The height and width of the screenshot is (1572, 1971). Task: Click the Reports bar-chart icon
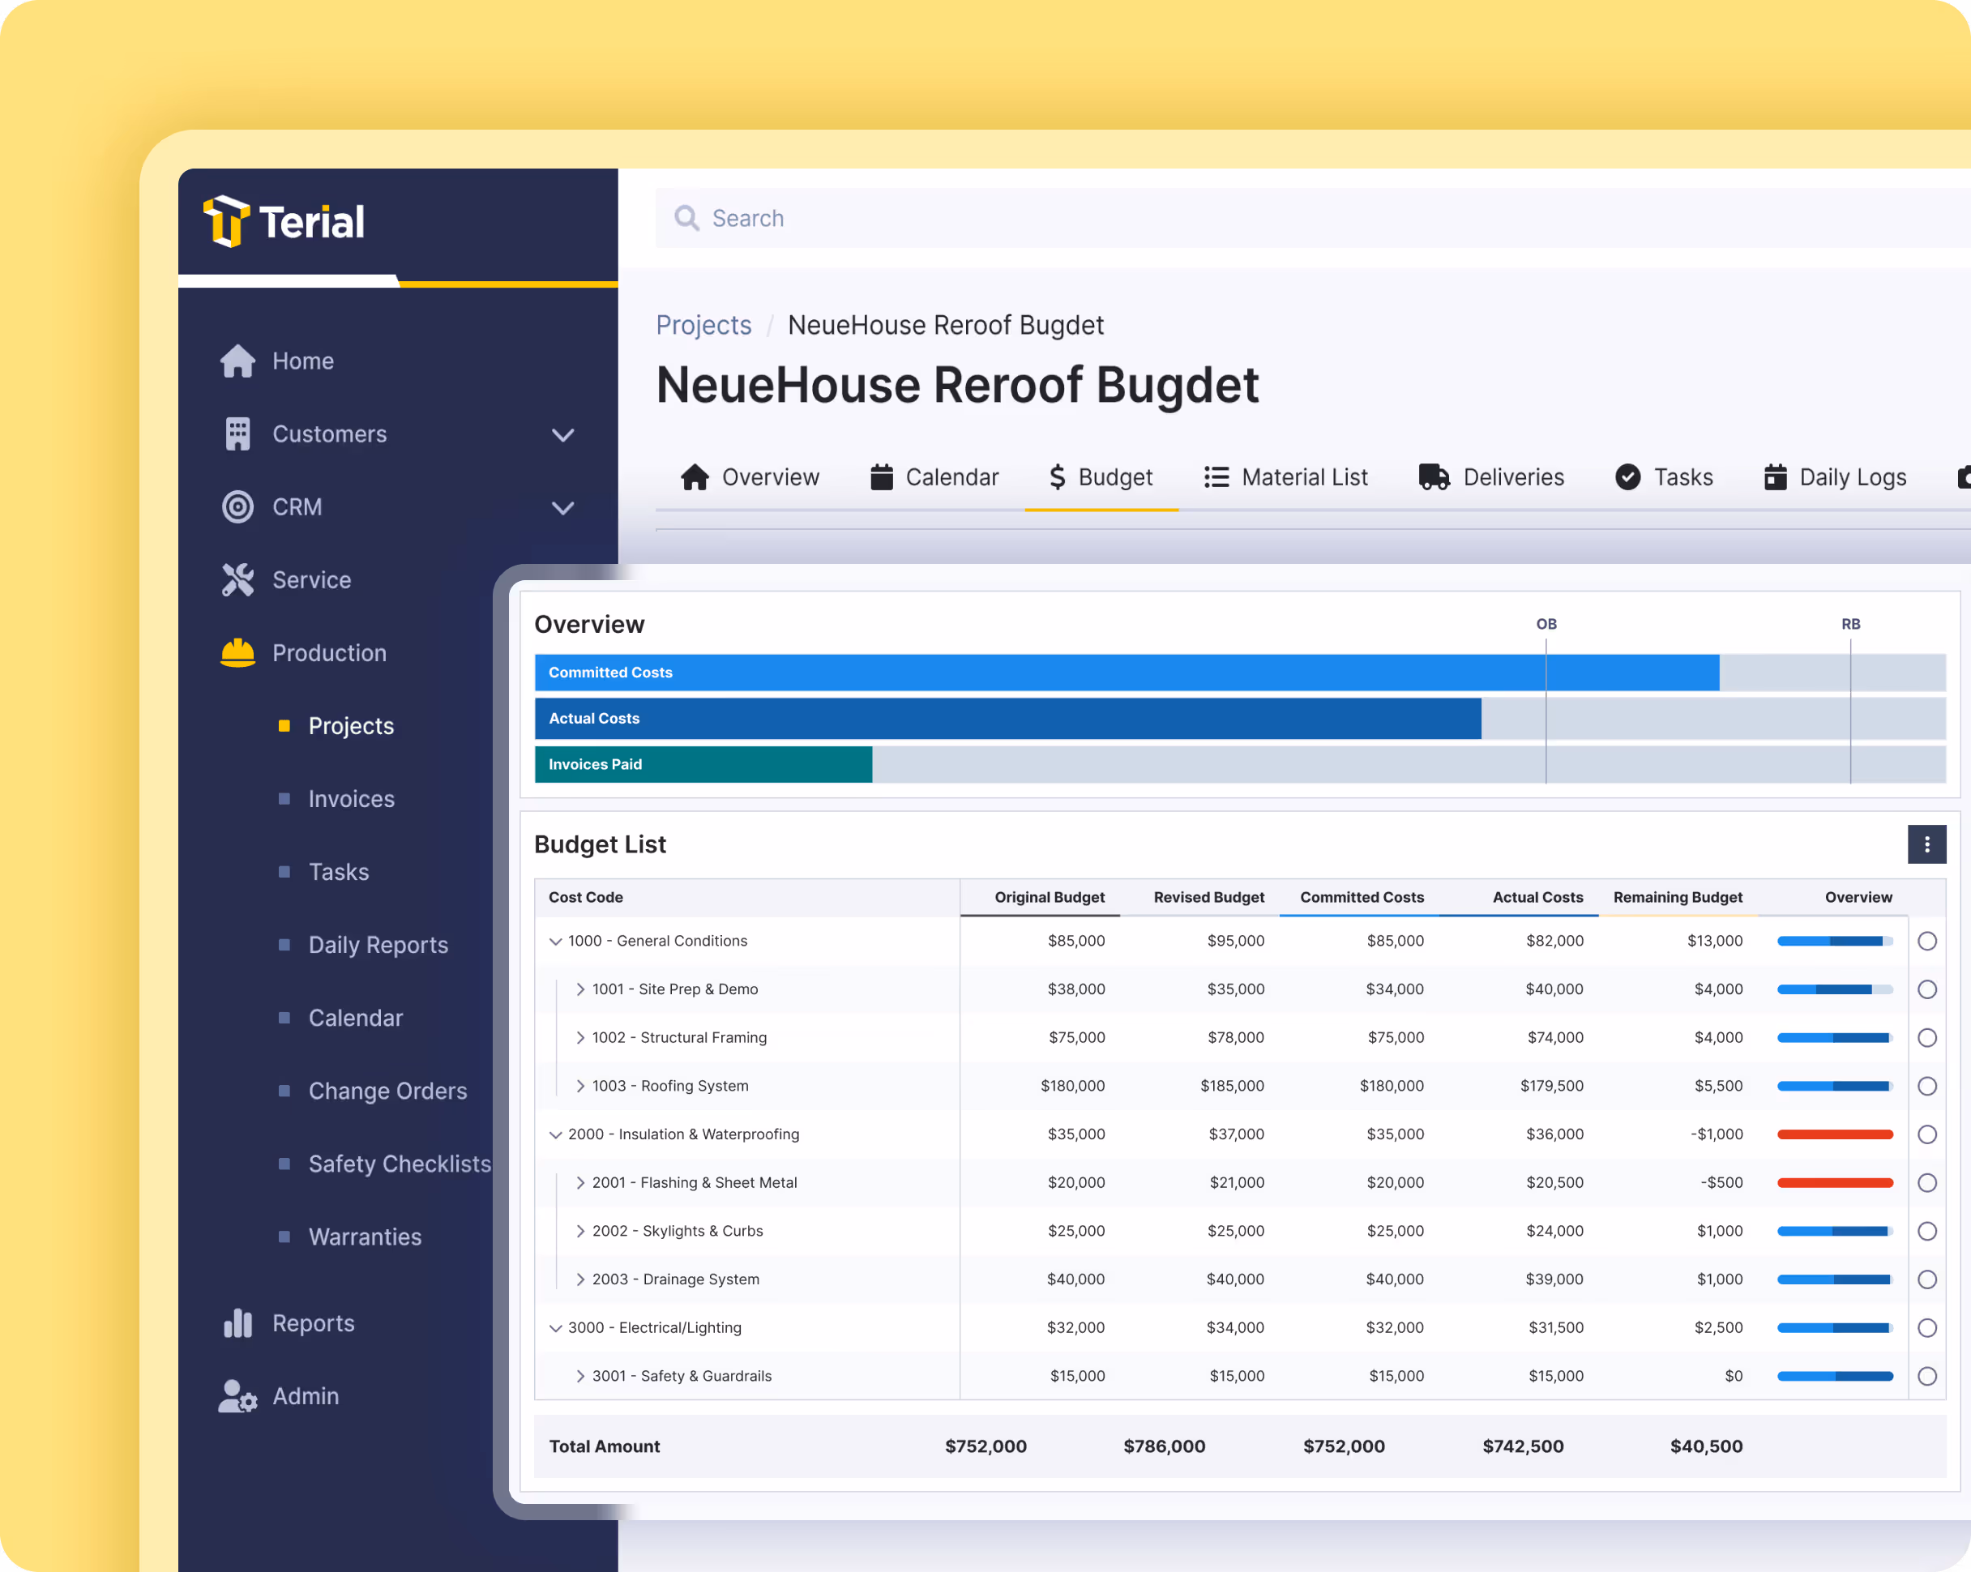click(x=237, y=1322)
